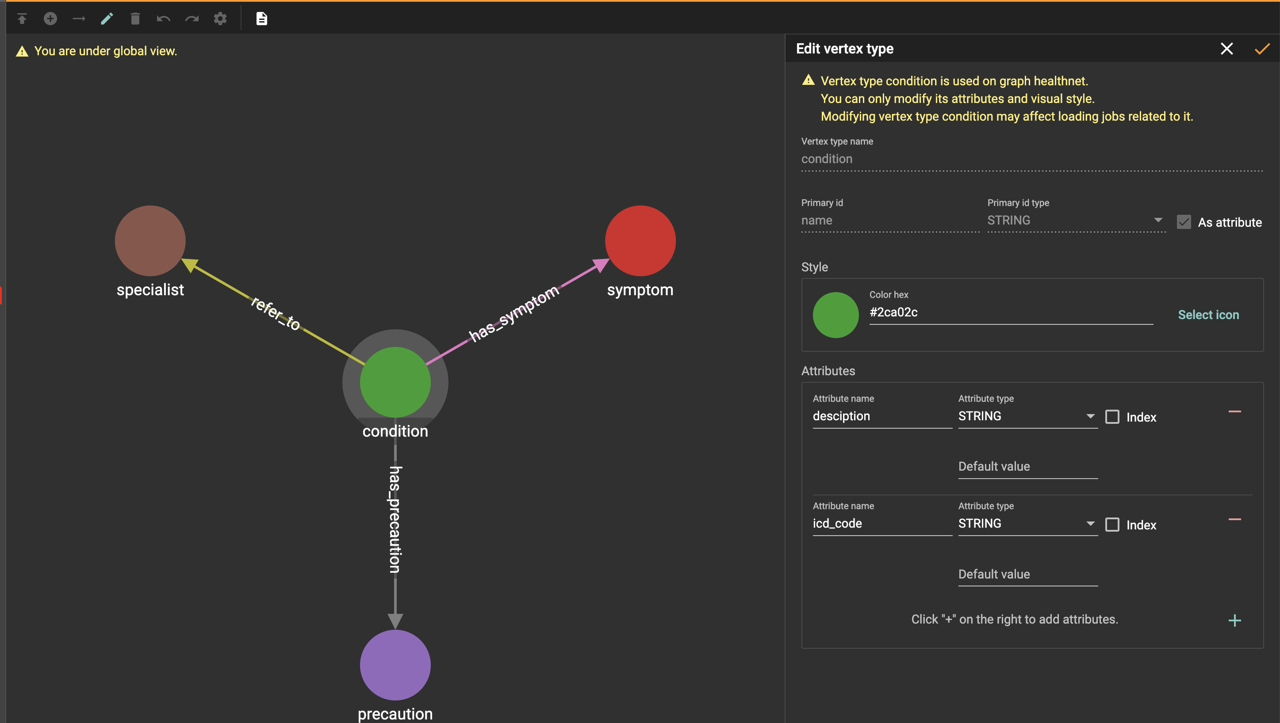Enable Index for desciption attribute
The width and height of the screenshot is (1280, 723).
pyautogui.click(x=1112, y=417)
